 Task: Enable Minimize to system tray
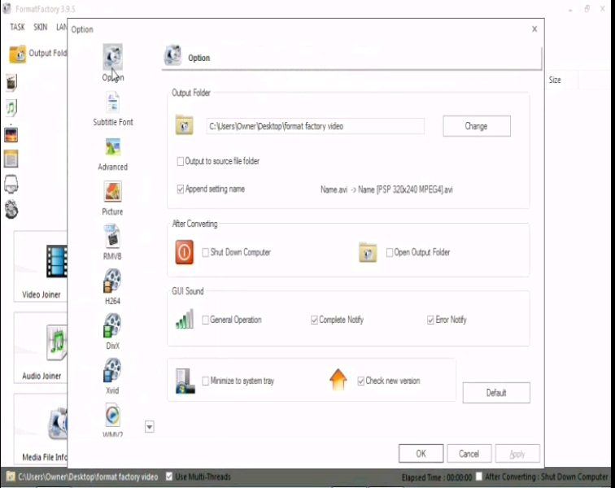click(205, 381)
